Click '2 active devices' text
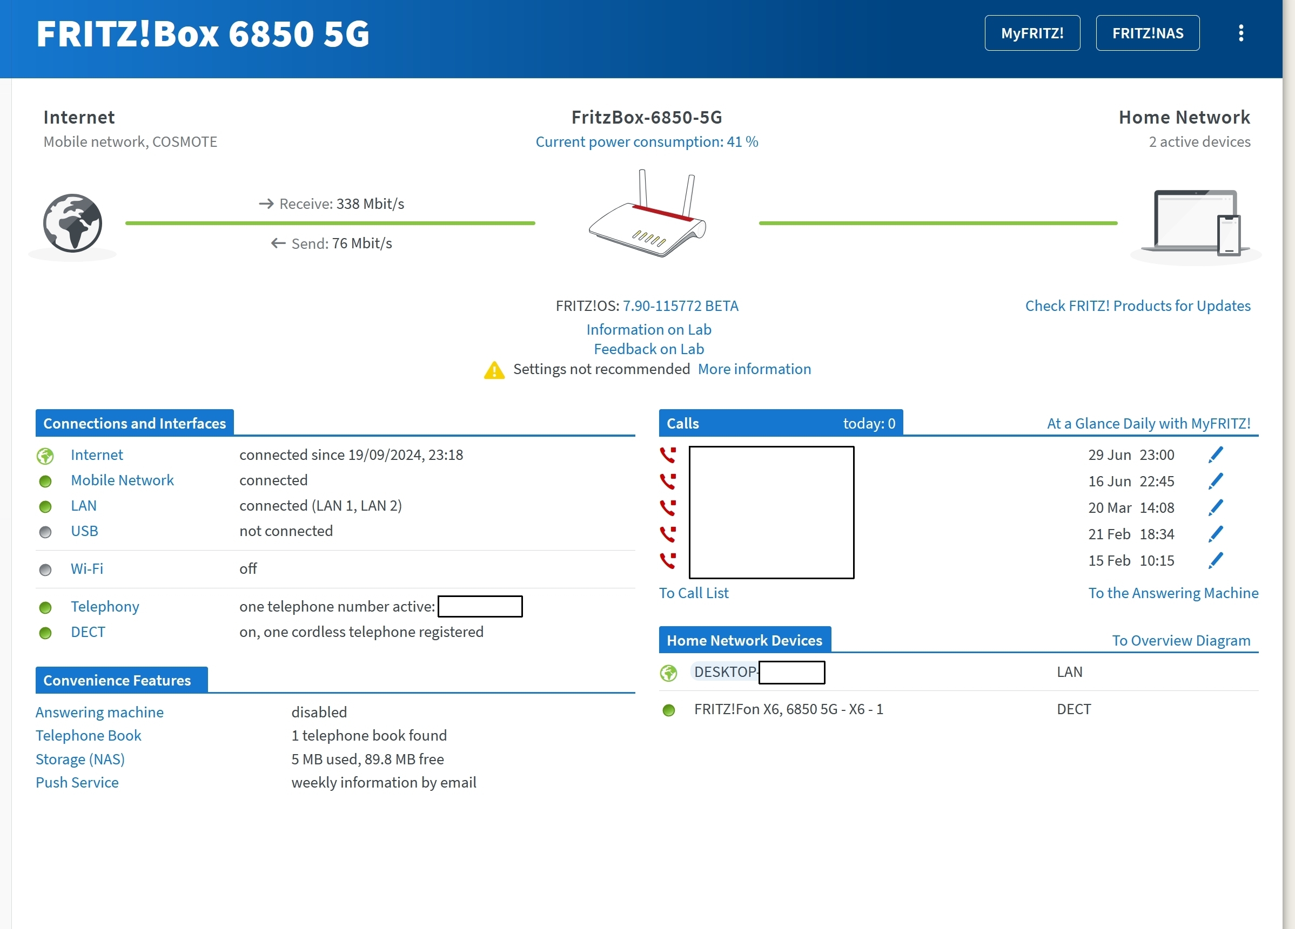Viewport: 1295px width, 929px height. tap(1200, 142)
